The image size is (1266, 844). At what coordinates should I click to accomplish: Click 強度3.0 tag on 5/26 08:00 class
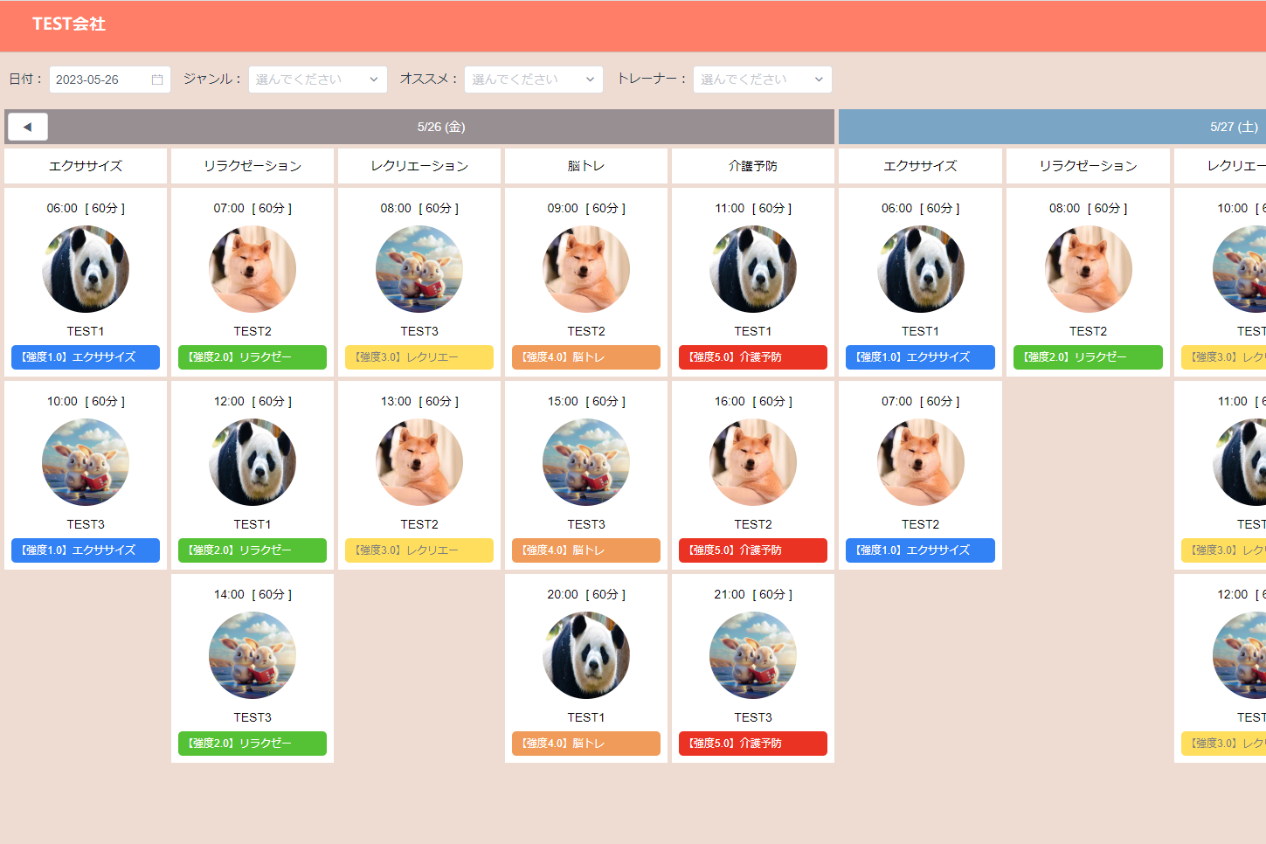pyautogui.click(x=419, y=357)
